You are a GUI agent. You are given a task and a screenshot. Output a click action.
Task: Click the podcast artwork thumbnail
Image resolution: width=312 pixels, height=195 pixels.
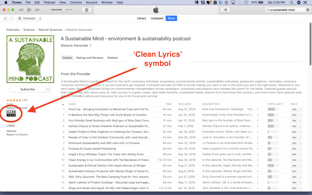[x=30, y=59]
